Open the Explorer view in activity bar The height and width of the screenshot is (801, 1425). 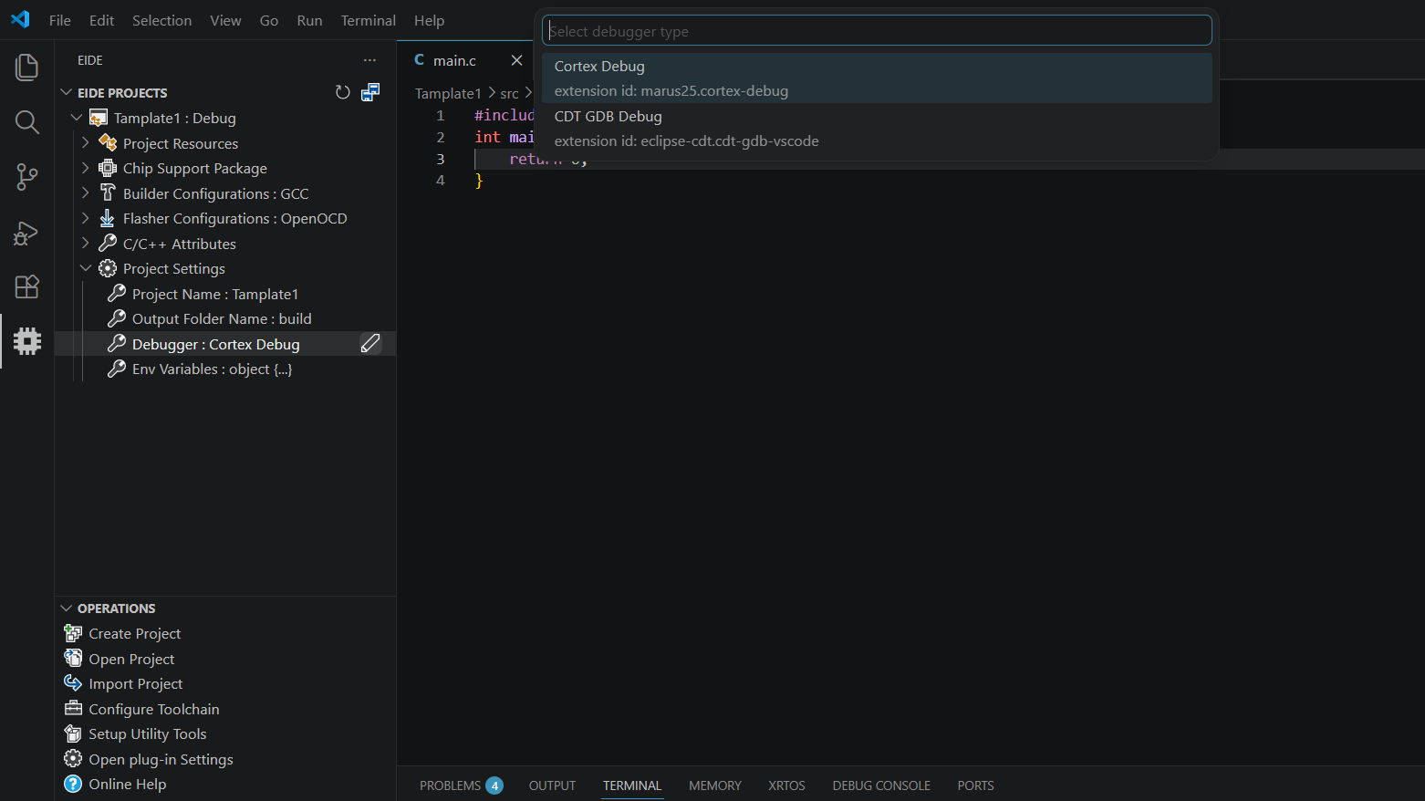pyautogui.click(x=27, y=68)
